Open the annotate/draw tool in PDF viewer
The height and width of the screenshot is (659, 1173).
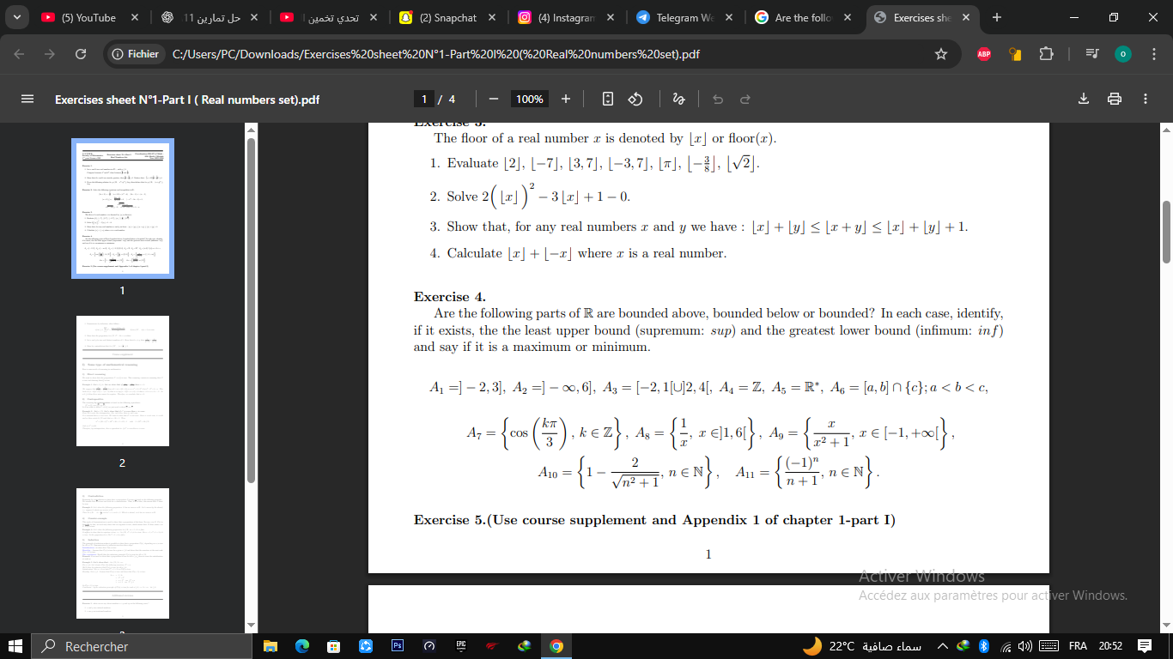pyautogui.click(x=678, y=99)
